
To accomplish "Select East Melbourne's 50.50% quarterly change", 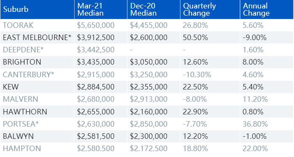I will [x=195, y=38].
